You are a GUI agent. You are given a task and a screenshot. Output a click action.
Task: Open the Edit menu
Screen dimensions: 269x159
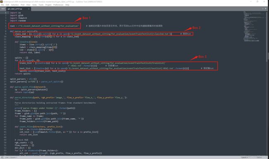[x=7, y=5]
